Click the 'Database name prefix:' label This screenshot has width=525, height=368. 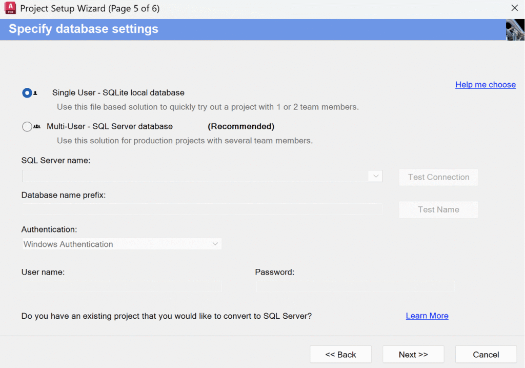pos(64,195)
